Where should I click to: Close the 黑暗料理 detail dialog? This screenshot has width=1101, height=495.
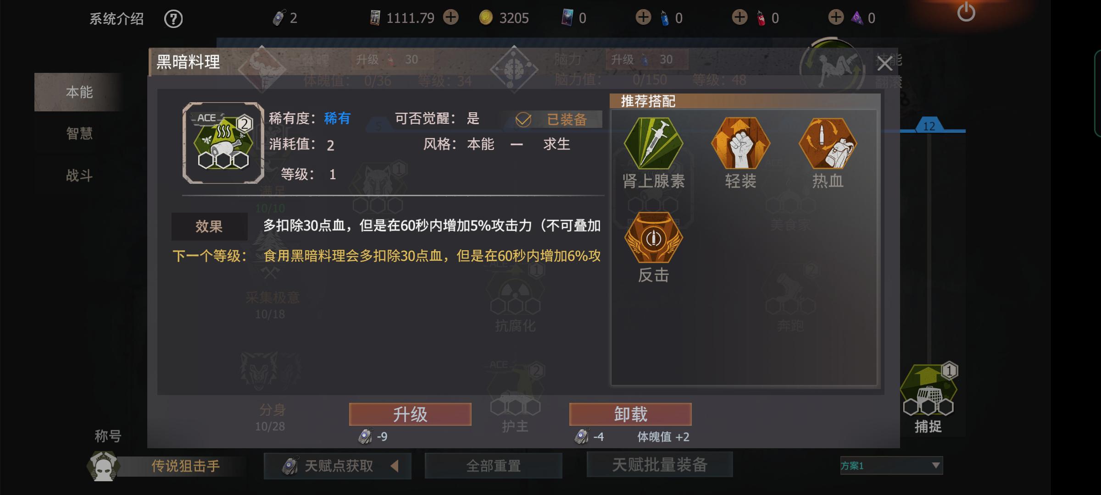click(884, 64)
